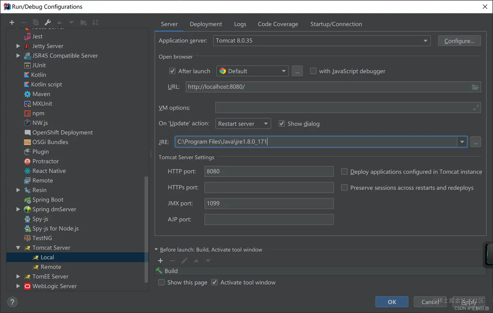Click the Cancel button

click(x=430, y=302)
